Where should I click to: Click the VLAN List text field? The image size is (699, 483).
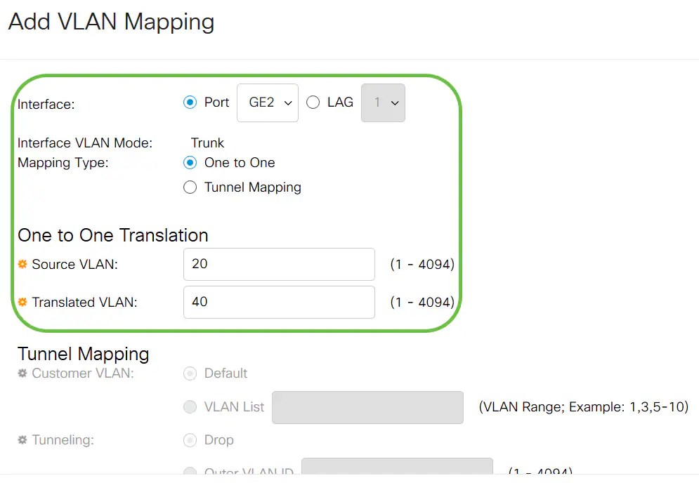pyautogui.click(x=367, y=407)
